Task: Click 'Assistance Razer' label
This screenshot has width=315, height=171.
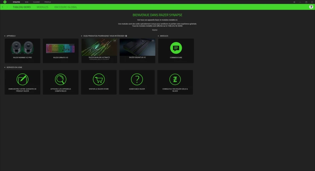Action: tap(137, 89)
